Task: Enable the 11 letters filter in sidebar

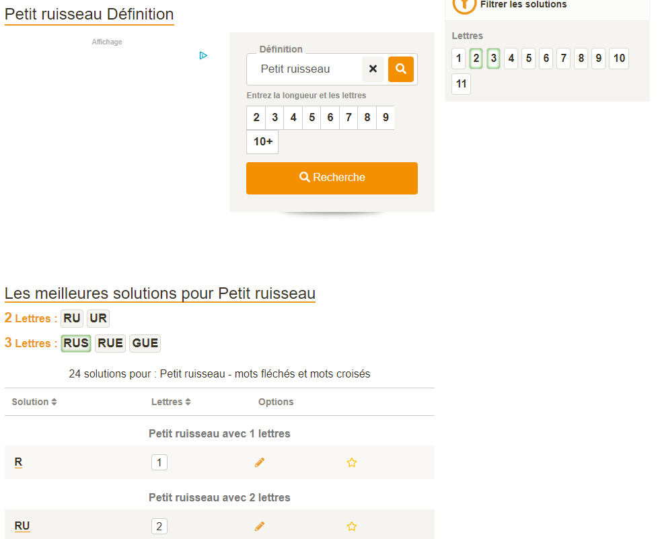Action: click(x=461, y=84)
